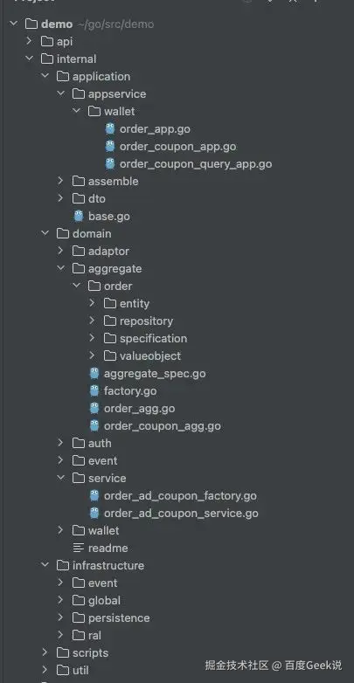Click the Go gopher icon beside order_app.go
This screenshot has height=683, width=354.
pyautogui.click(x=110, y=128)
